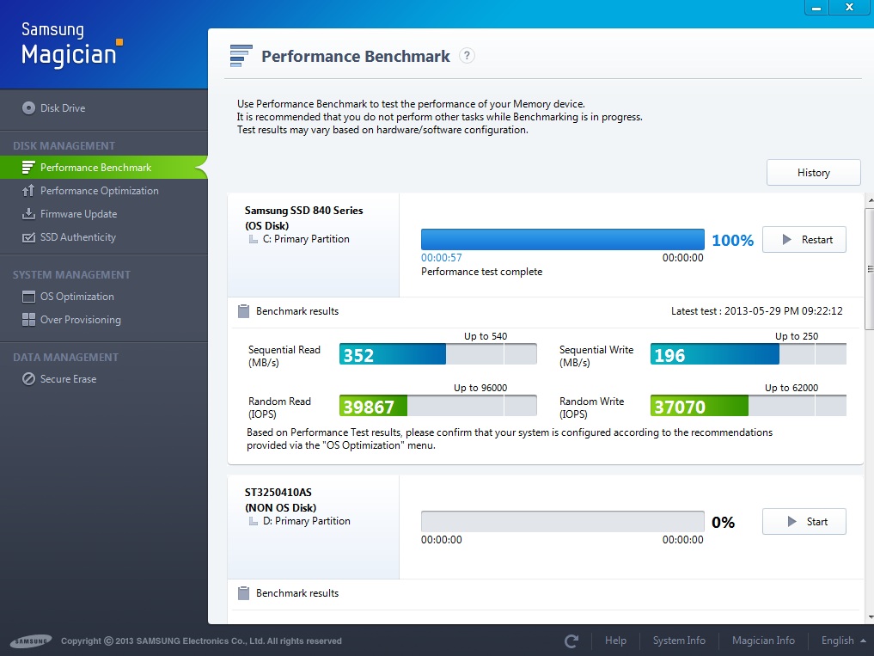Click "Up to 250" label
The height and width of the screenshot is (656, 874).
tap(797, 336)
